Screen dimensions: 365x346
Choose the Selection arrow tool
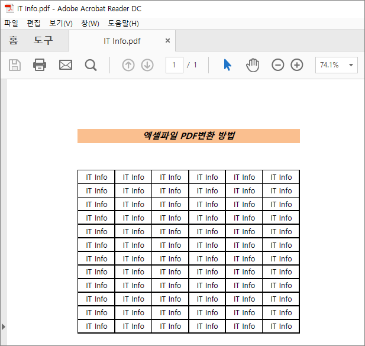pos(227,65)
